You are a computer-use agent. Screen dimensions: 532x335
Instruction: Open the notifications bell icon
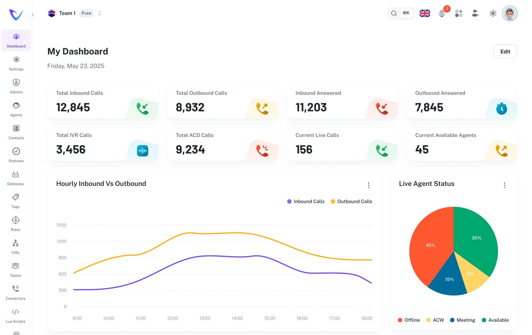pyautogui.click(x=442, y=13)
